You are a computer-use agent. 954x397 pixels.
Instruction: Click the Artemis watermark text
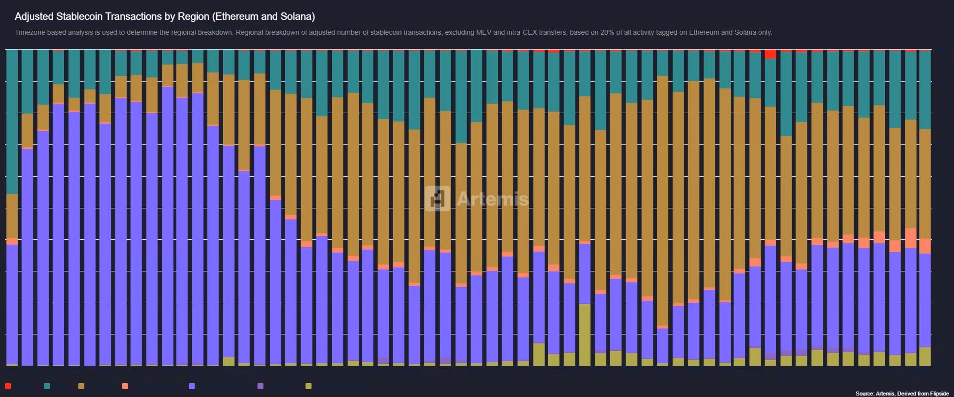click(492, 199)
